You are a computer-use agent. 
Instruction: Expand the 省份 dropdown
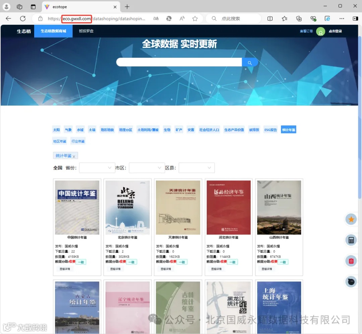(97, 168)
